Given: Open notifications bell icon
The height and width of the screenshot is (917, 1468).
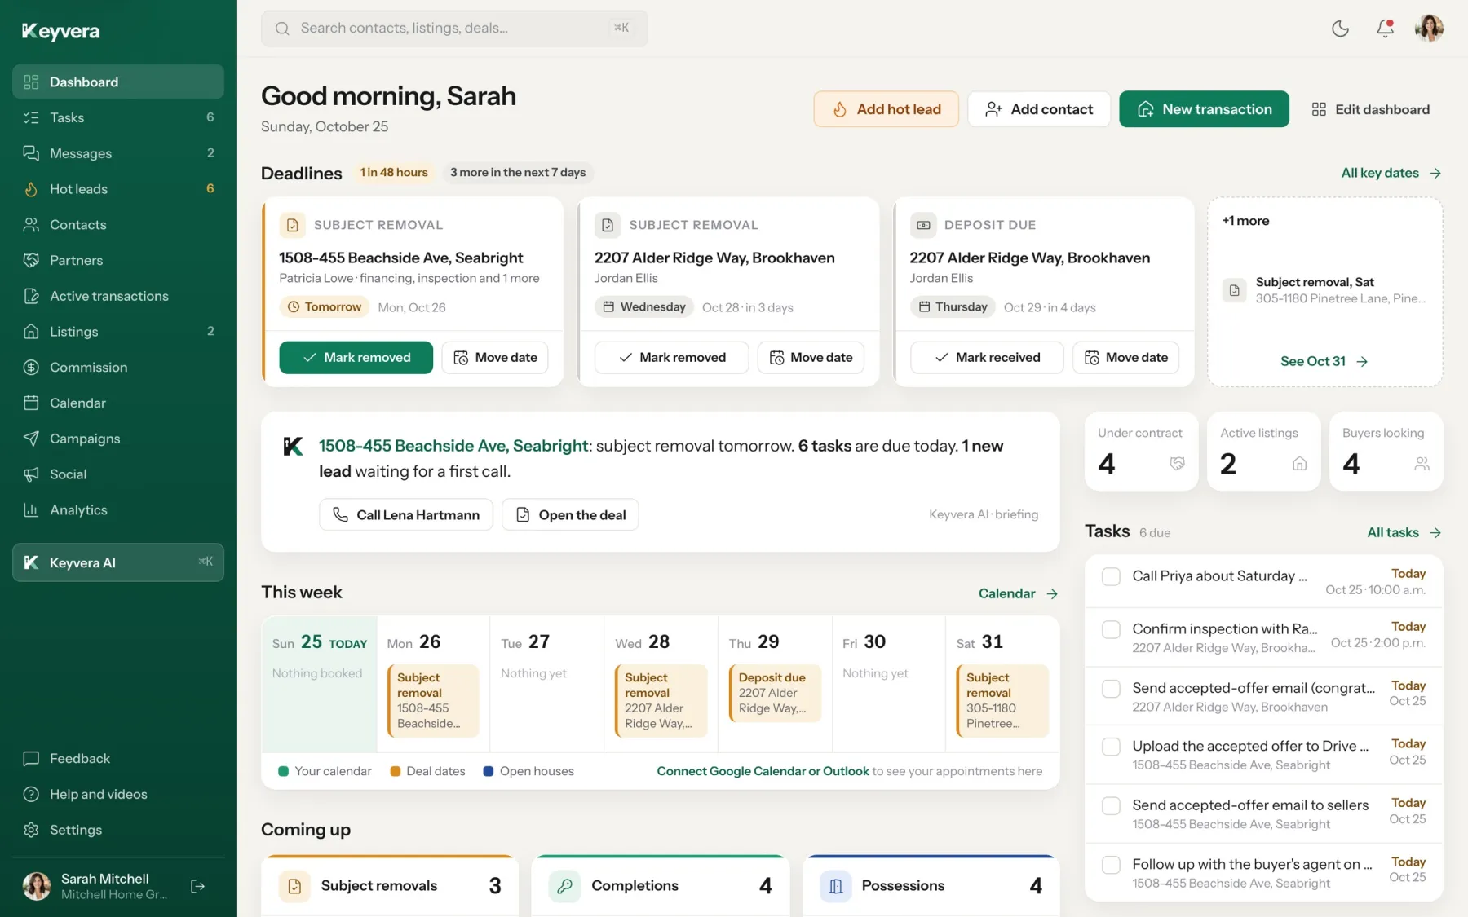Looking at the screenshot, I should click(1385, 29).
